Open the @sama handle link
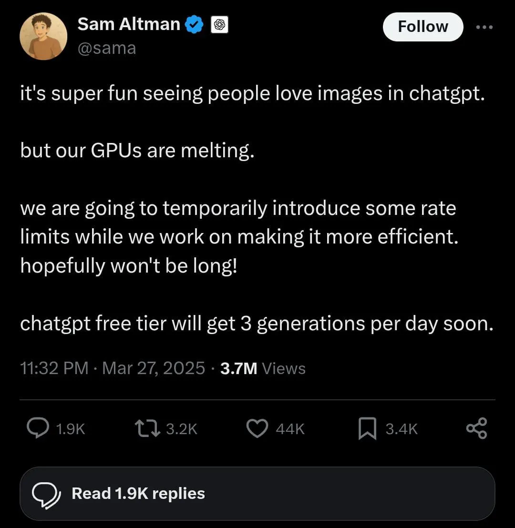 [107, 48]
